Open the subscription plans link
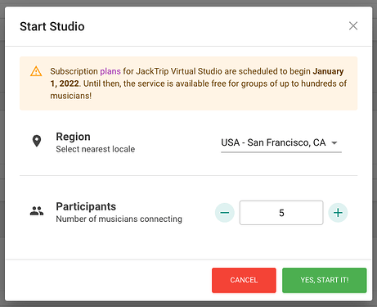 [x=110, y=71]
